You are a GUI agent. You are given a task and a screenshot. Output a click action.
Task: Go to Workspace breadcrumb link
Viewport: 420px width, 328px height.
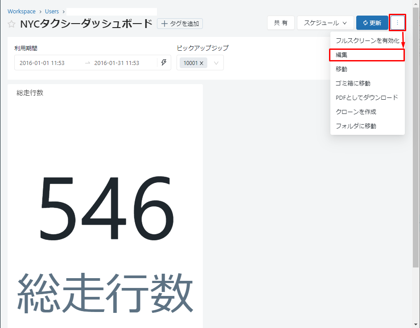[x=21, y=12]
